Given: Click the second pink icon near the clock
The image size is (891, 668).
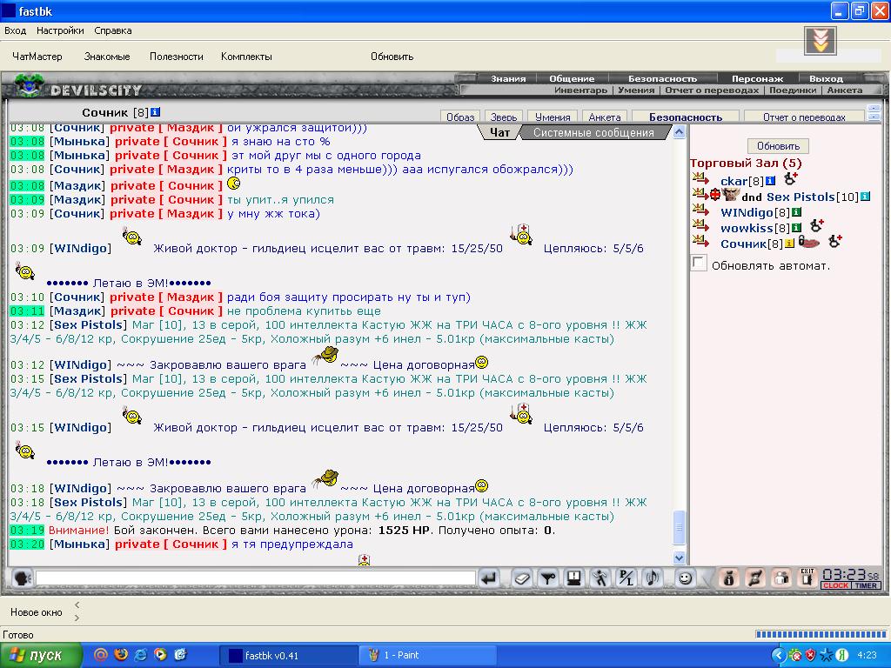Looking at the screenshot, I should (x=755, y=578).
